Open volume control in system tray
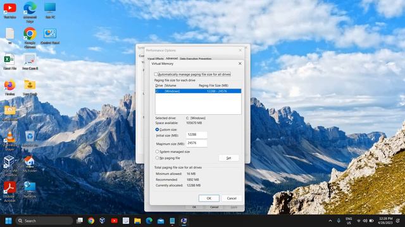The width and height of the screenshot is (405, 227). click(365, 221)
